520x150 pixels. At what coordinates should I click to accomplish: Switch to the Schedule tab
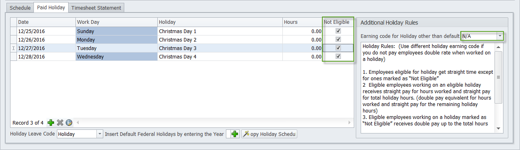[x=20, y=8]
